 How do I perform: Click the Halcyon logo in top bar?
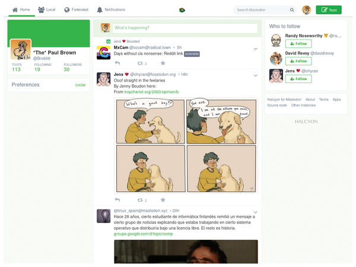(182, 10)
